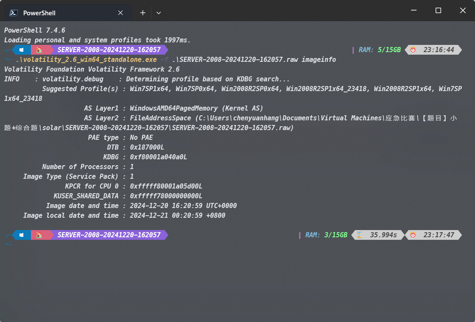Click the alarm clock icon beside 23:17:47
475x322 pixels.
413,235
